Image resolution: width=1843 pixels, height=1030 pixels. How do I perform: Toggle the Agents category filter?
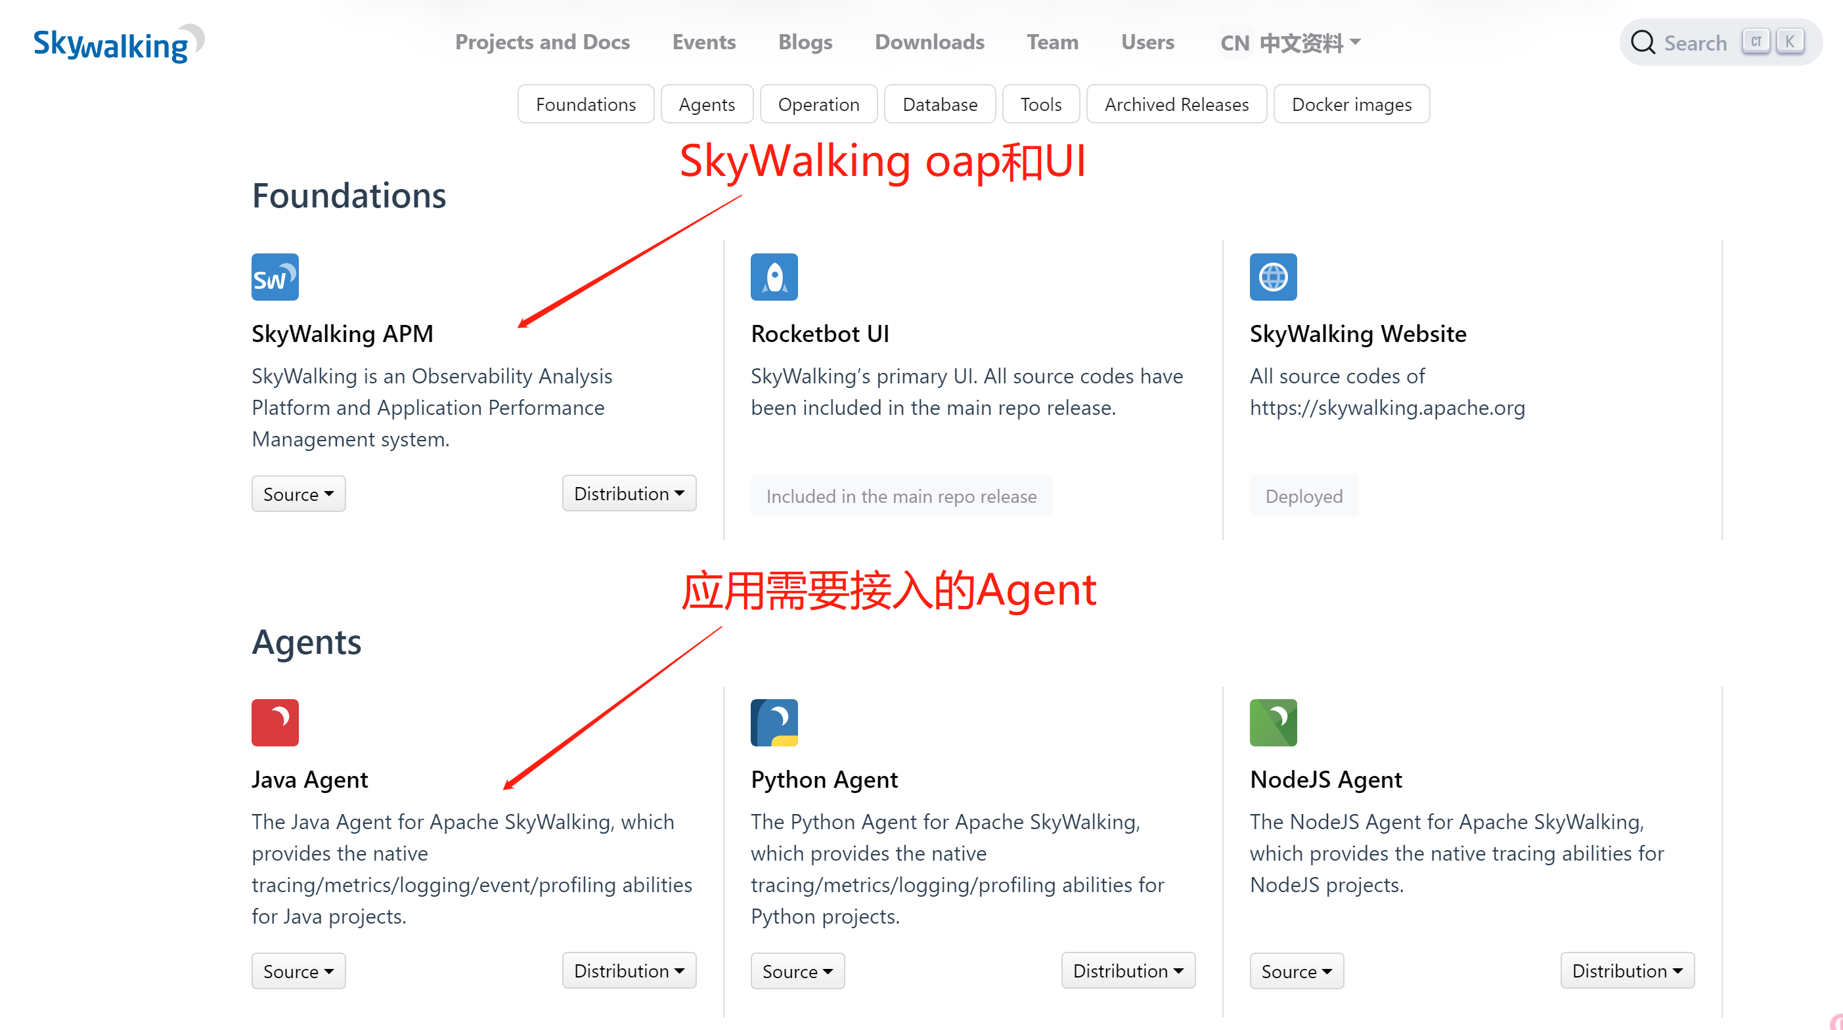(707, 104)
